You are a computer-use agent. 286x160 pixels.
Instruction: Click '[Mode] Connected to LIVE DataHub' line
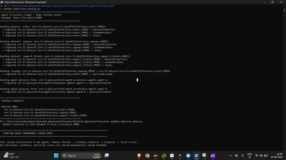[x=41, y=124]
